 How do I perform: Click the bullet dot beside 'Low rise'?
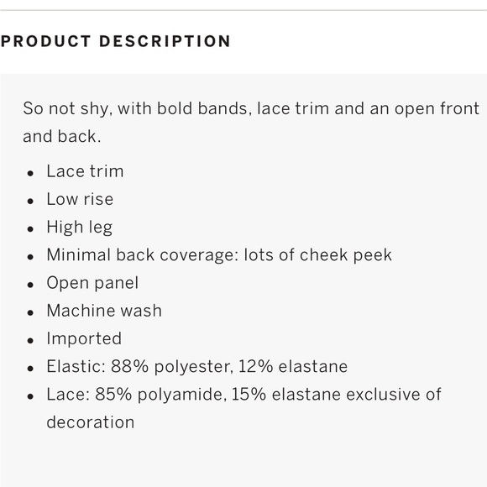tap(30, 202)
